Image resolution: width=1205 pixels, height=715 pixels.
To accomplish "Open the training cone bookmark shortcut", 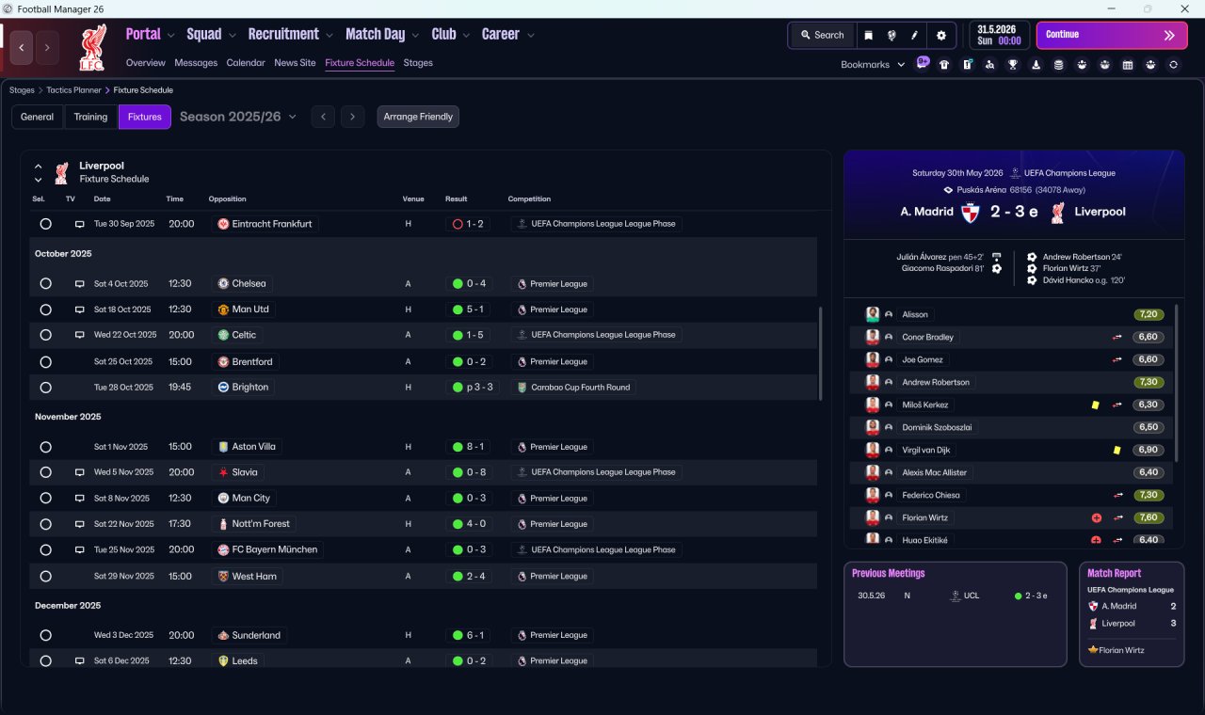I will coord(1036,65).
